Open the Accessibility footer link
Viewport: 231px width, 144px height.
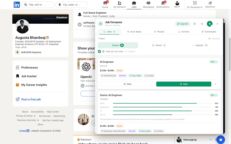tap(38, 112)
